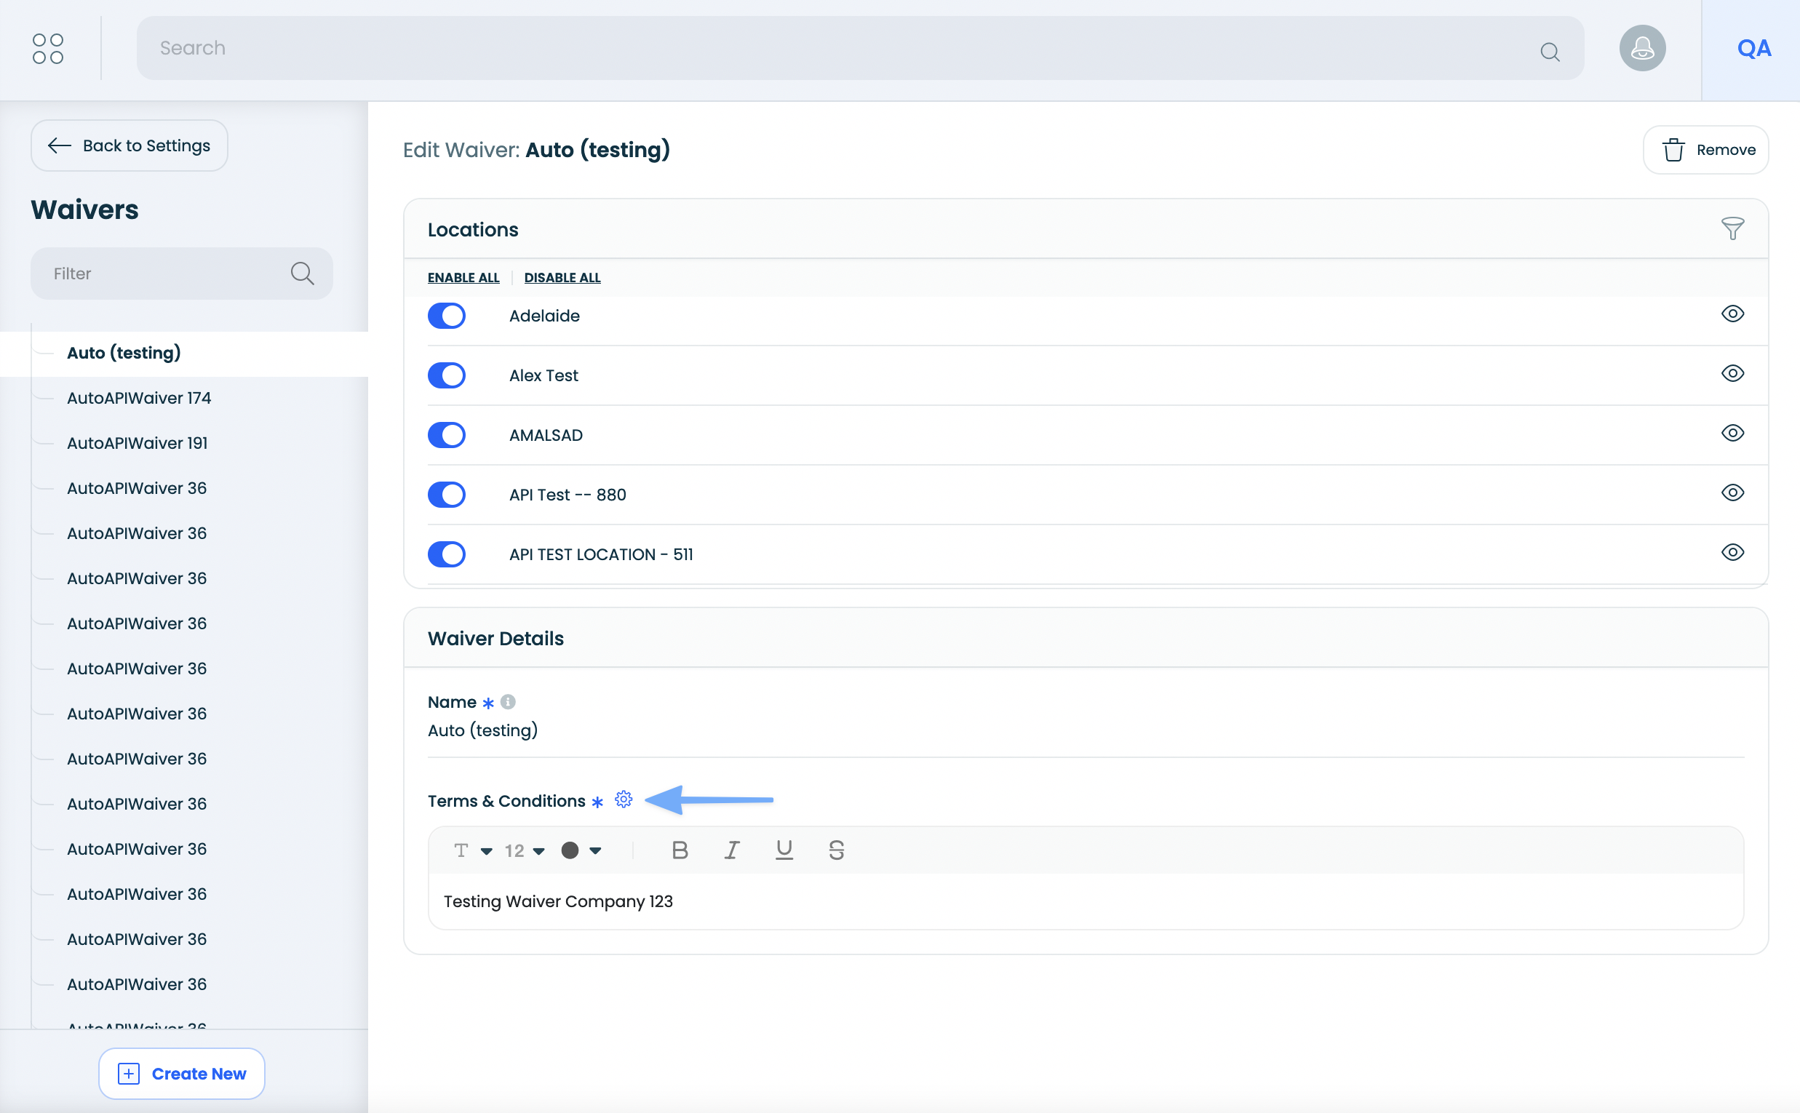1800x1113 pixels.
Task: Click the Name field info icon
Action: click(x=508, y=701)
